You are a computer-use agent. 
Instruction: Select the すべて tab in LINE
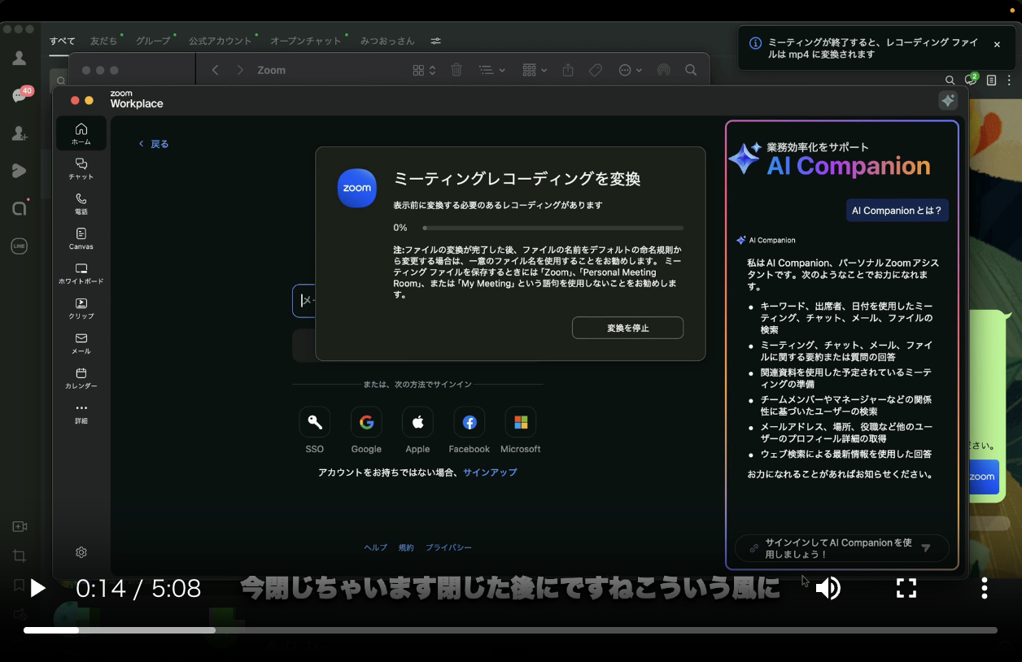tap(62, 41)
